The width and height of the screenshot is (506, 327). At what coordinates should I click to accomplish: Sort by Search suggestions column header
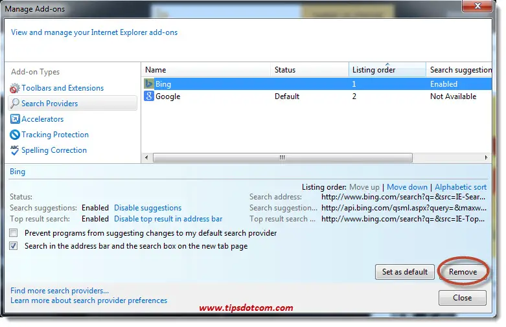tap(459, 70)
